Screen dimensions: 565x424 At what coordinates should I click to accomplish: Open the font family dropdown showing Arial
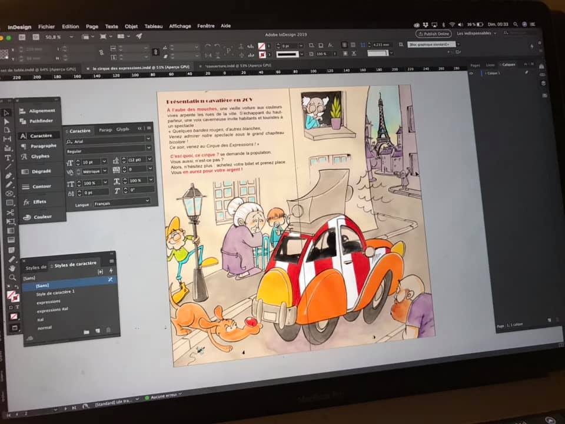pyautogui.click(x=148, y=138)
